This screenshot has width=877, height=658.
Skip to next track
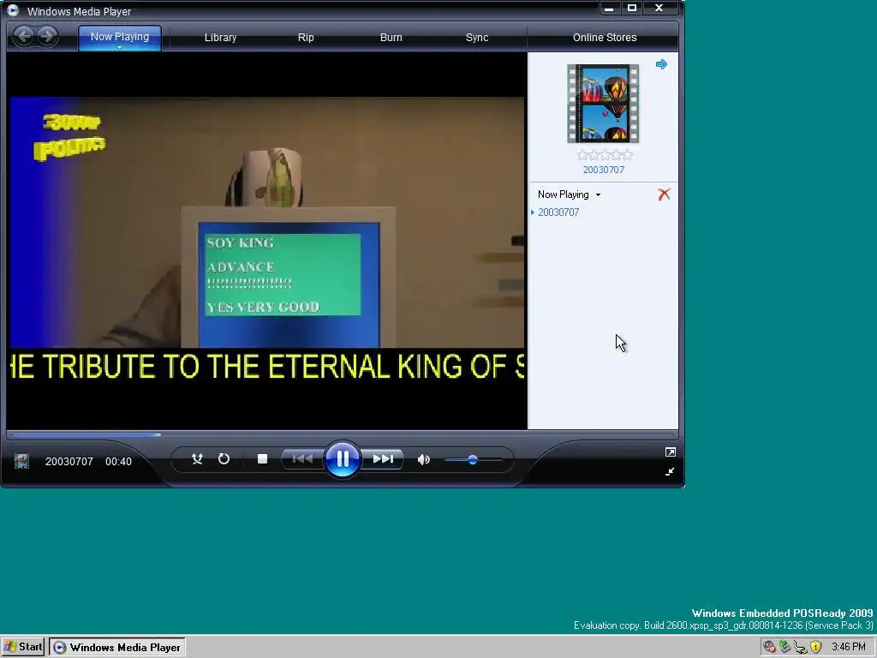(383, 459)
